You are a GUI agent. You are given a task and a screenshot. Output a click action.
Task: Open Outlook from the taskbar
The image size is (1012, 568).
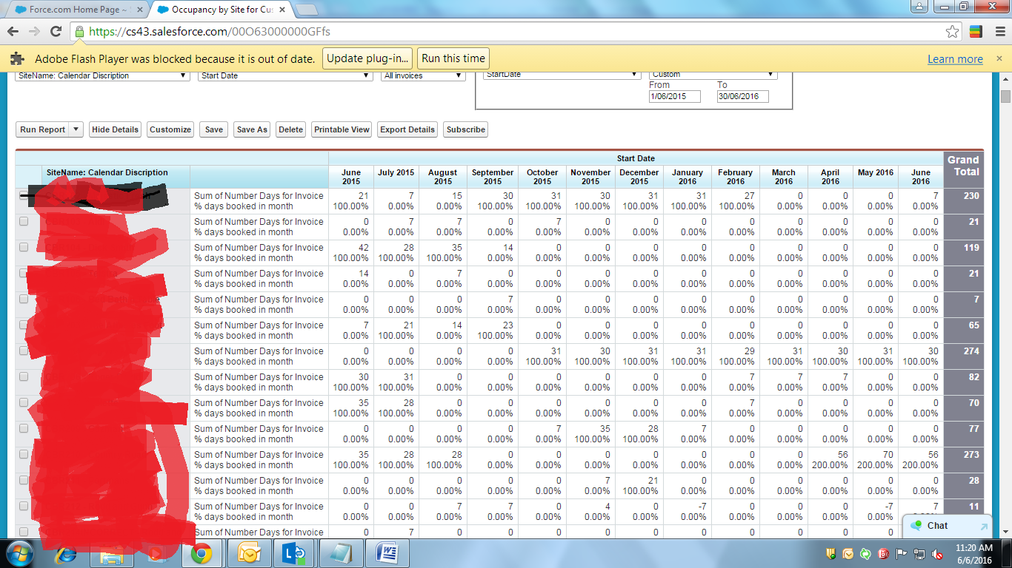click(x=249, y=553)
